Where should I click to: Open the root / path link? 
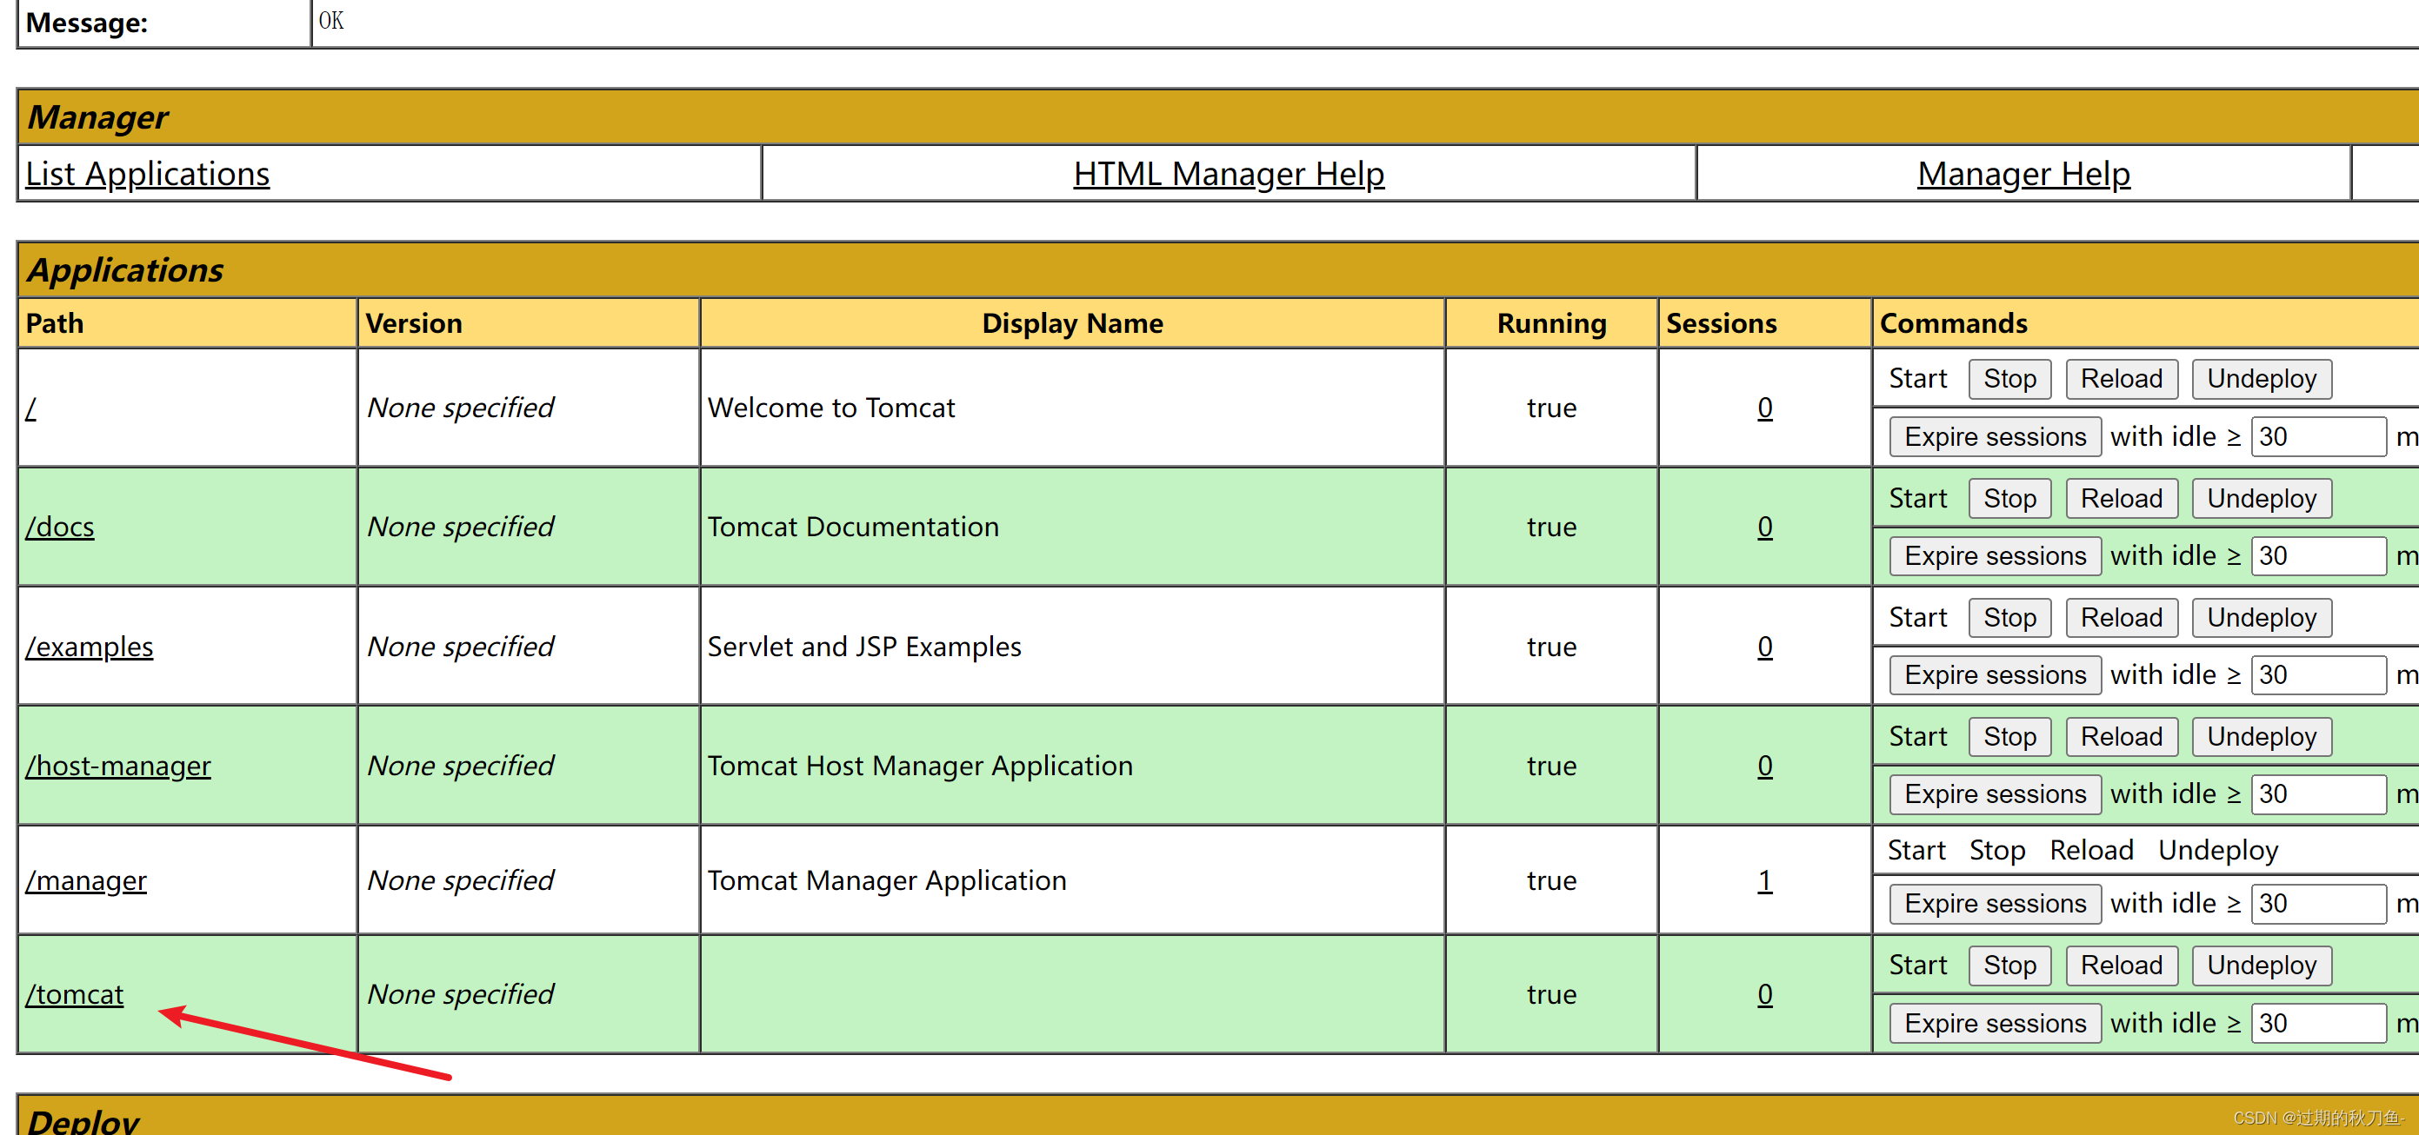pos(31,408)
